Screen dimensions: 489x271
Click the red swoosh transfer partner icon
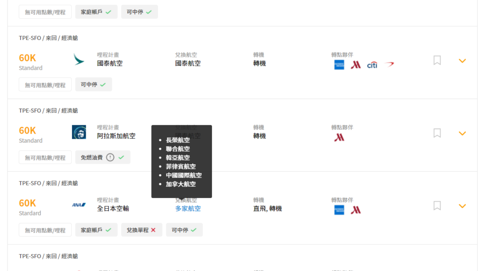(x=389, y=64)
